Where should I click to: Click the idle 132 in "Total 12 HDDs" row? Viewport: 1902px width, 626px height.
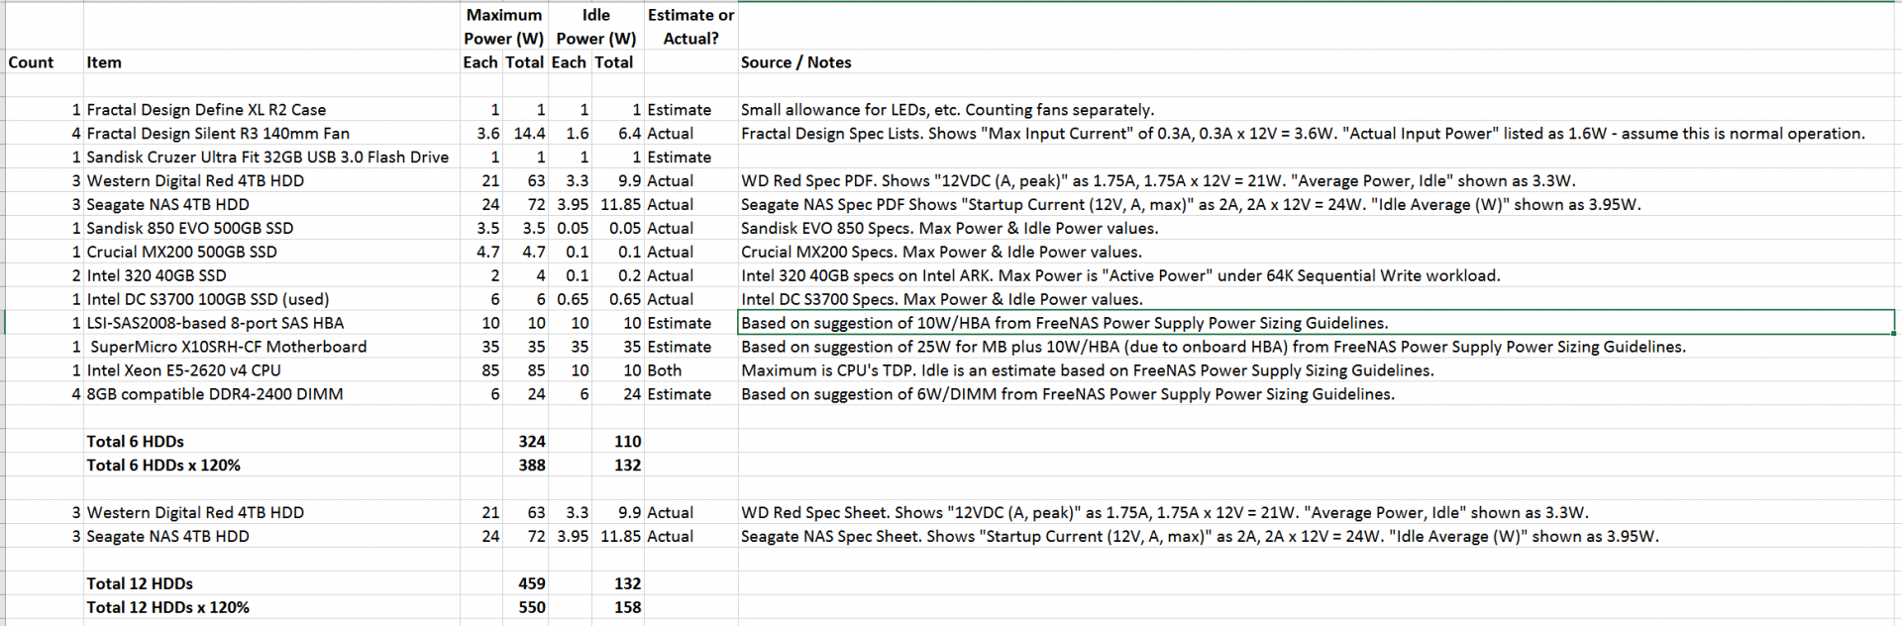pyautogui.click(x=627, y=585)
